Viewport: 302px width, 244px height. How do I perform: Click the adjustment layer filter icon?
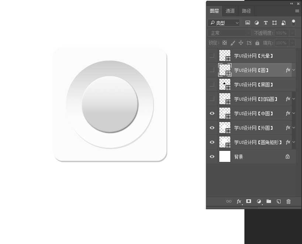pyautogui.click(x=257, y=23)
